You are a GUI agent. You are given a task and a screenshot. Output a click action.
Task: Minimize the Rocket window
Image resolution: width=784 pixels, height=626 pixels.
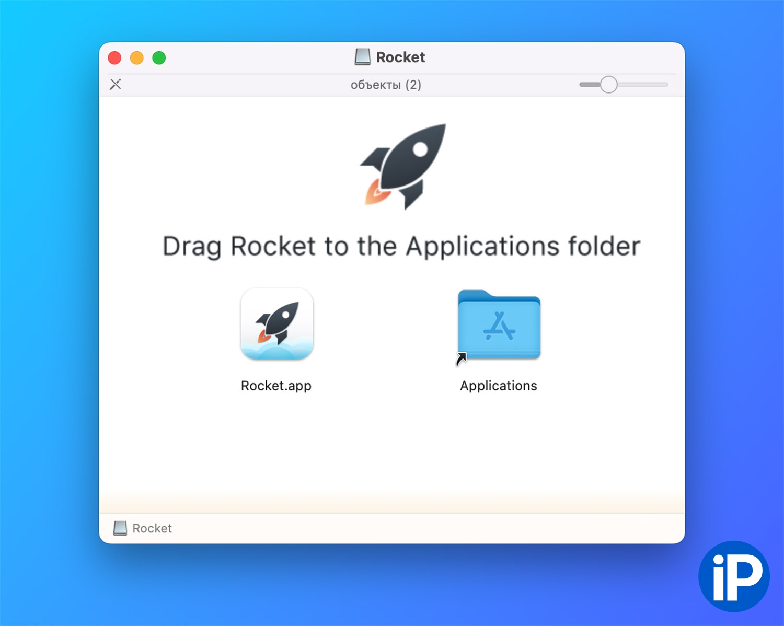(137, 57)
